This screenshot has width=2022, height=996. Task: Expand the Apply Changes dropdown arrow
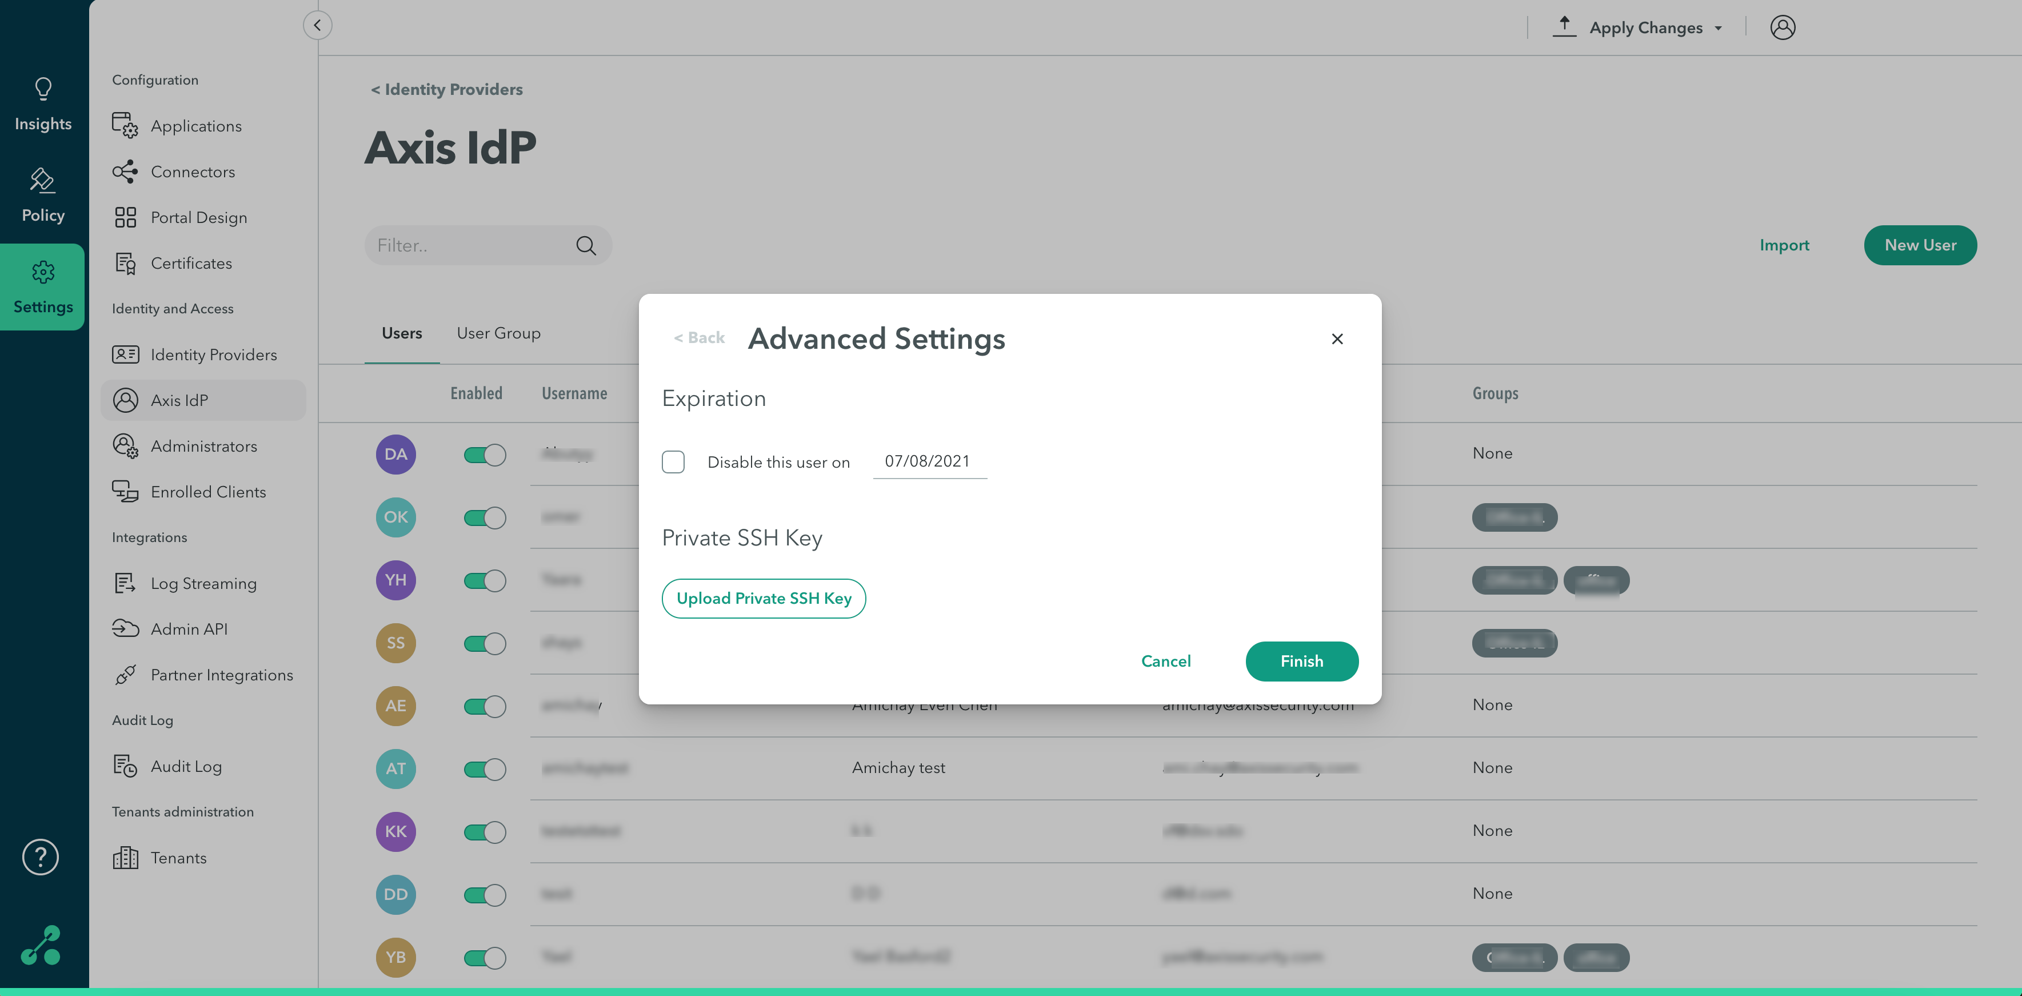(x=1718, y=28)
